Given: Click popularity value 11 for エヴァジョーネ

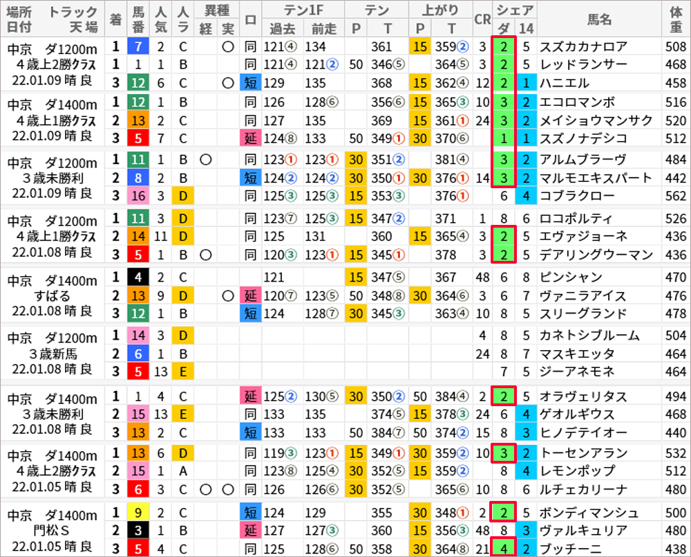Looking at the screenshot, I should 160,237.
